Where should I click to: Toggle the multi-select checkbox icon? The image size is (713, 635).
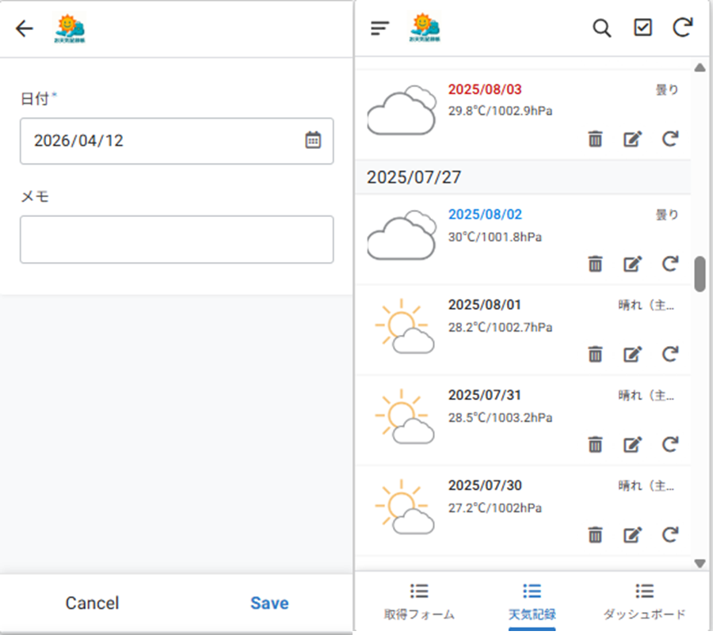coord(642,28)
